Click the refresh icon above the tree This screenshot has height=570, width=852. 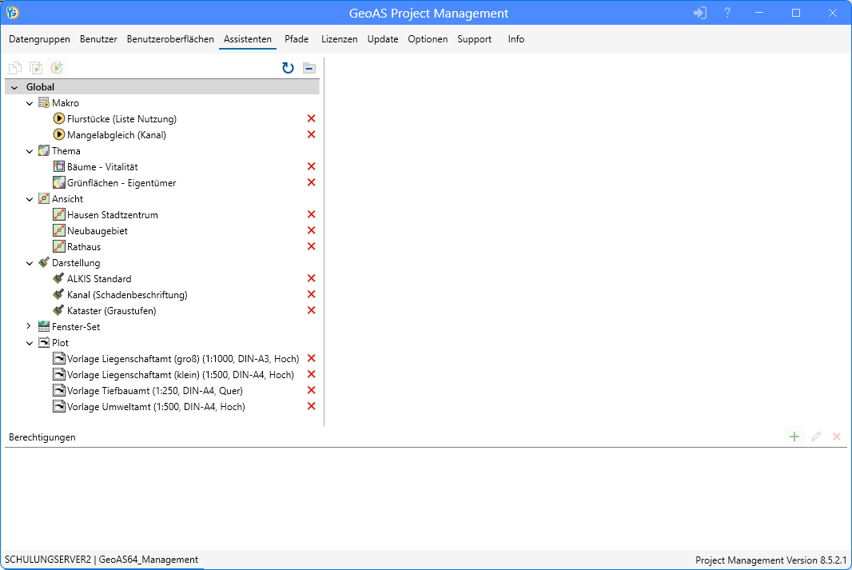click(x=288, y=69)
